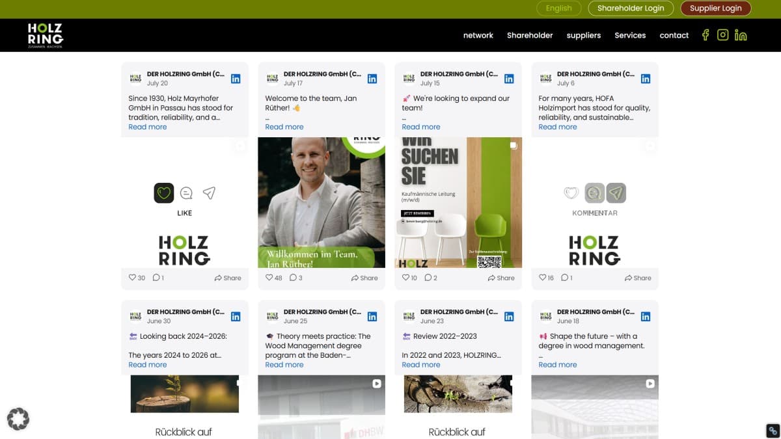This screenshot has width=781, height=439.
Task: Click the LinkedIn badge on the June 18 post
Action: pos(646,317)
